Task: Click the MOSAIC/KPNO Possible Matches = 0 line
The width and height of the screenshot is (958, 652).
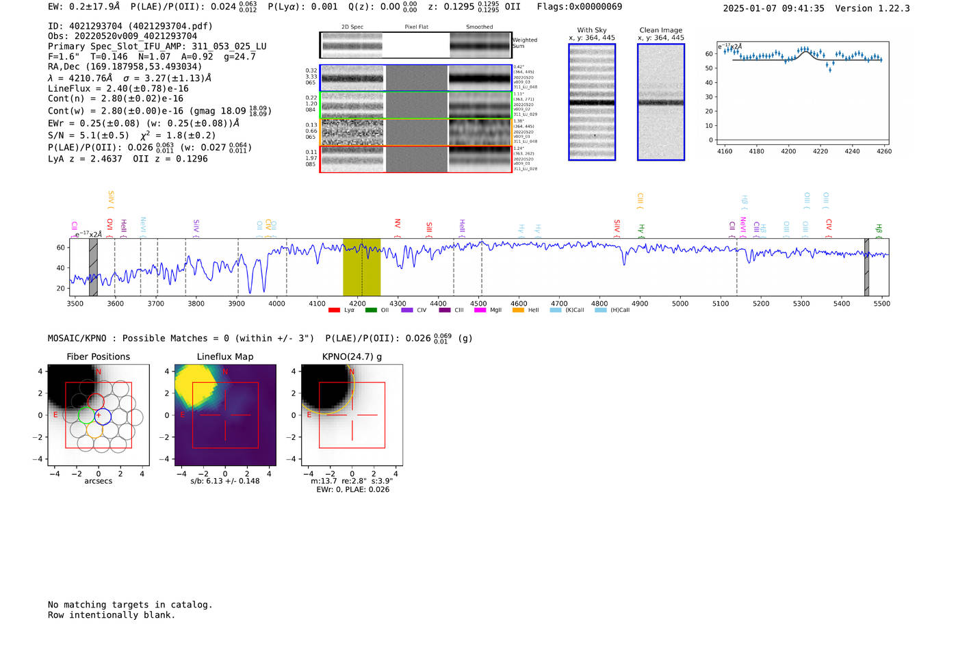Action: click(x=181, y=338)
